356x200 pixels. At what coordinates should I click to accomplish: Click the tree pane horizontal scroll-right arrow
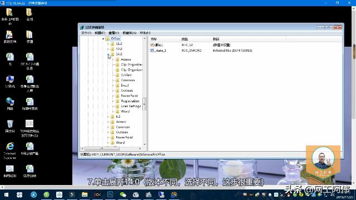click(x=140, y=149)
